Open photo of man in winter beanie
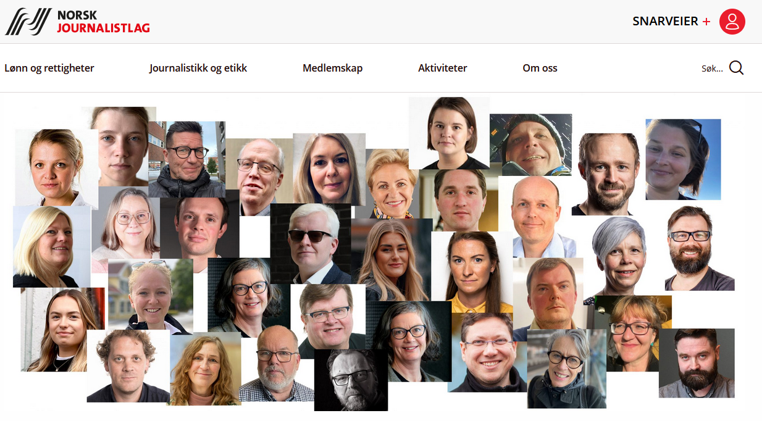The height and width of the screenshot is (421, 762). click(x=530, y=145)
